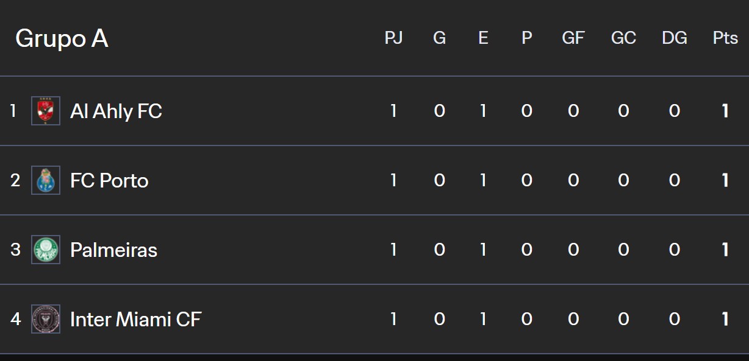The image size is (749, 361).
Task: Click the Palmeiras club crest
Action: click(x=46, y=250)
